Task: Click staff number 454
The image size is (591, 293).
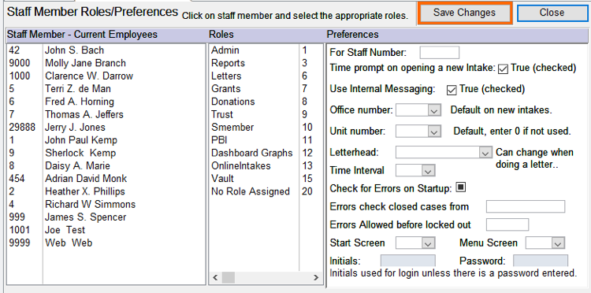Action: (17, 179)
